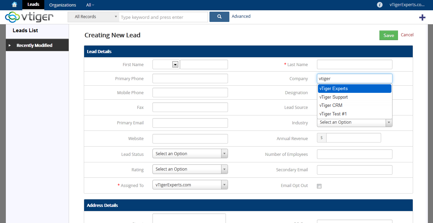Switch to the Organizations tab
Screen dimensions: 433x223
62,5
